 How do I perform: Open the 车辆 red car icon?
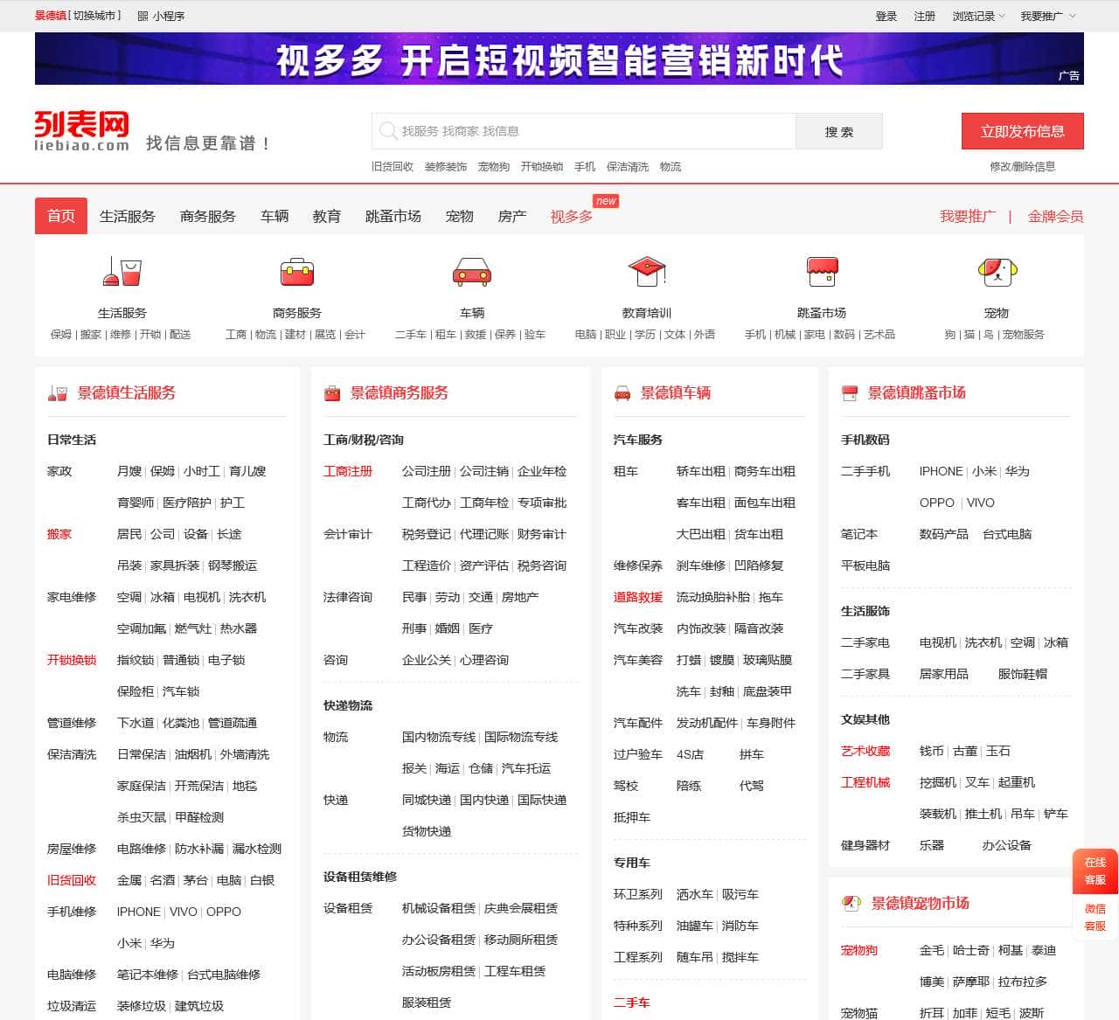click(472, 274)
